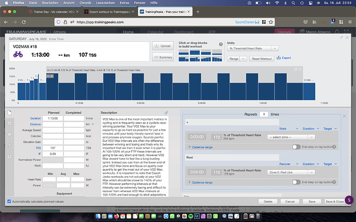Screen dimensions: 356x222
Task: Open the work step Target dropdown
Action: coord(330,129)
